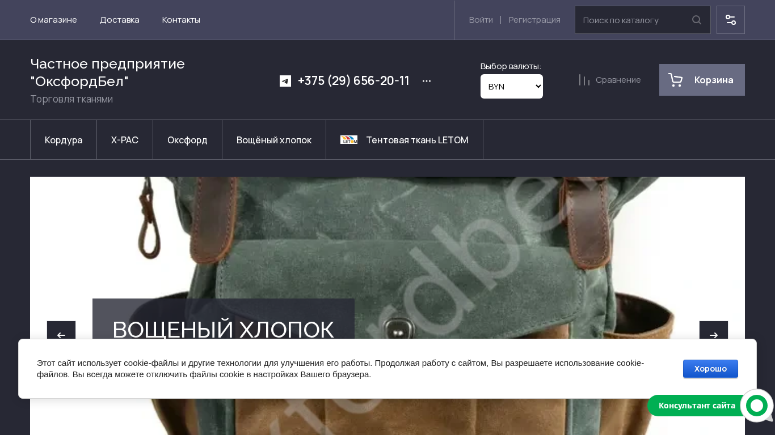
Task: Open the currency selector dropdown
Action: [512, 86]
